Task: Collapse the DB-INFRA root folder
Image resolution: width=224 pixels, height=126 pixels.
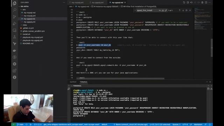Action: coord(24,6)
